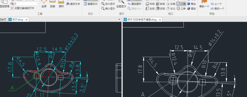247x97 pixels.
Task: Close the 浮子-打印字体不清楚.dwg tab
Action: tap(160, 20)
